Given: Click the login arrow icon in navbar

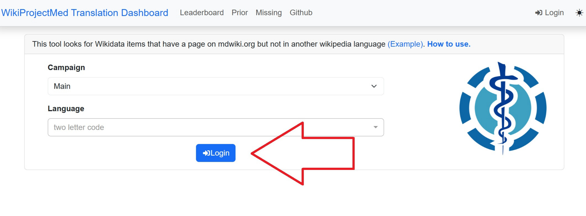Looking at the screenshot, I should pyautogui.click(x=539, y=13).
